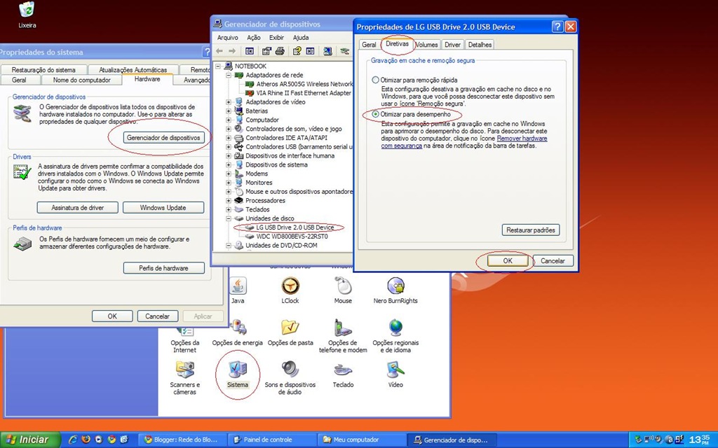Open the Ação menu
This screenshot has height=448, width=718.
254,38
